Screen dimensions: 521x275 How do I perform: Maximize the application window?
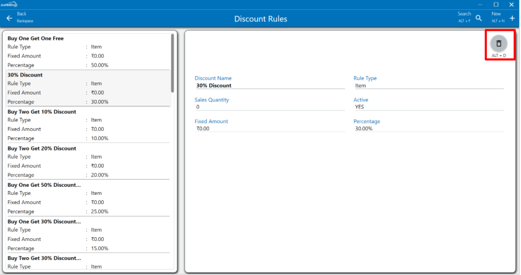pos(496,4)
